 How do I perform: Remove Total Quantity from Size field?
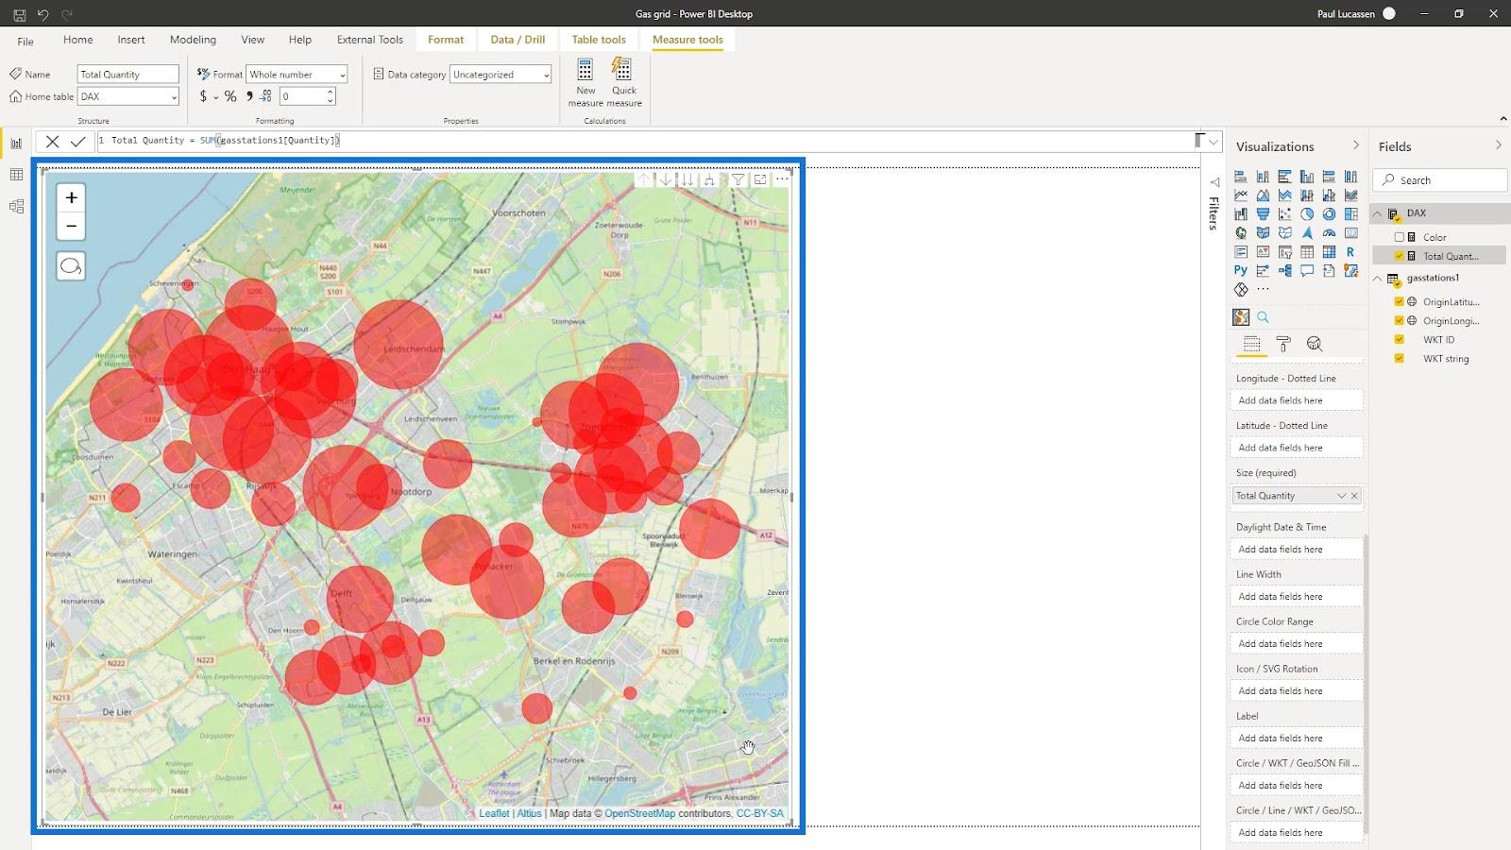1354,496
